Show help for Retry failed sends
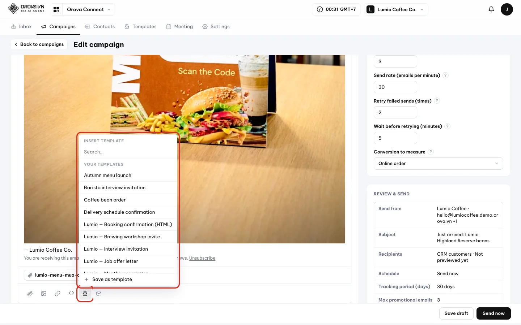Image resolution: width=521 pixels, height=325 pixels. 437,101
